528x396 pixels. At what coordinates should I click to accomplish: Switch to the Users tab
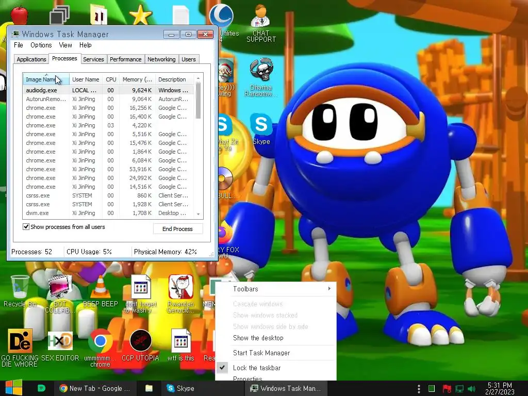pos(189,59)
